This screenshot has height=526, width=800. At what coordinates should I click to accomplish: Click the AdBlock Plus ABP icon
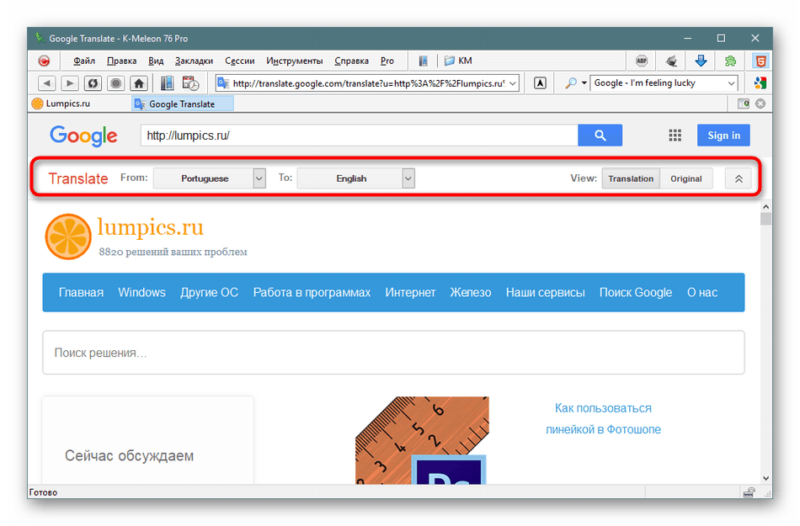(642, 61)
